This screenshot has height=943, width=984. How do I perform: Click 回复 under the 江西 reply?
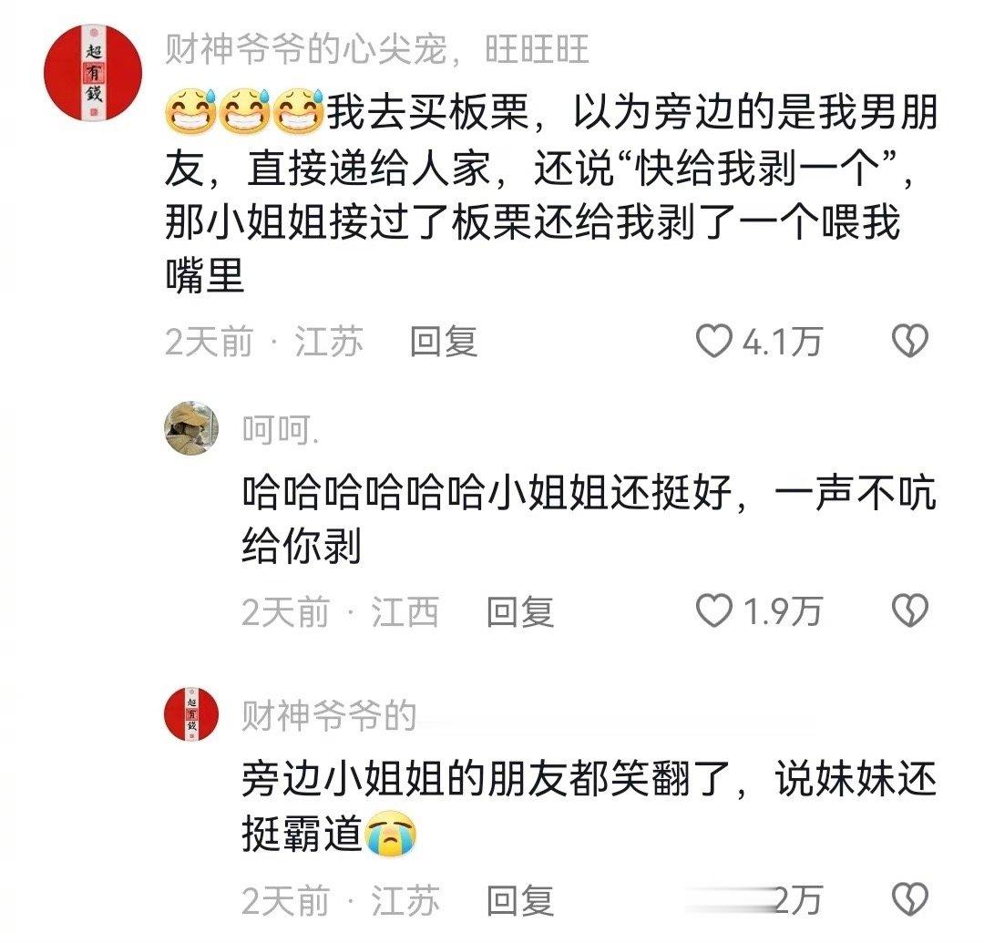520,611
